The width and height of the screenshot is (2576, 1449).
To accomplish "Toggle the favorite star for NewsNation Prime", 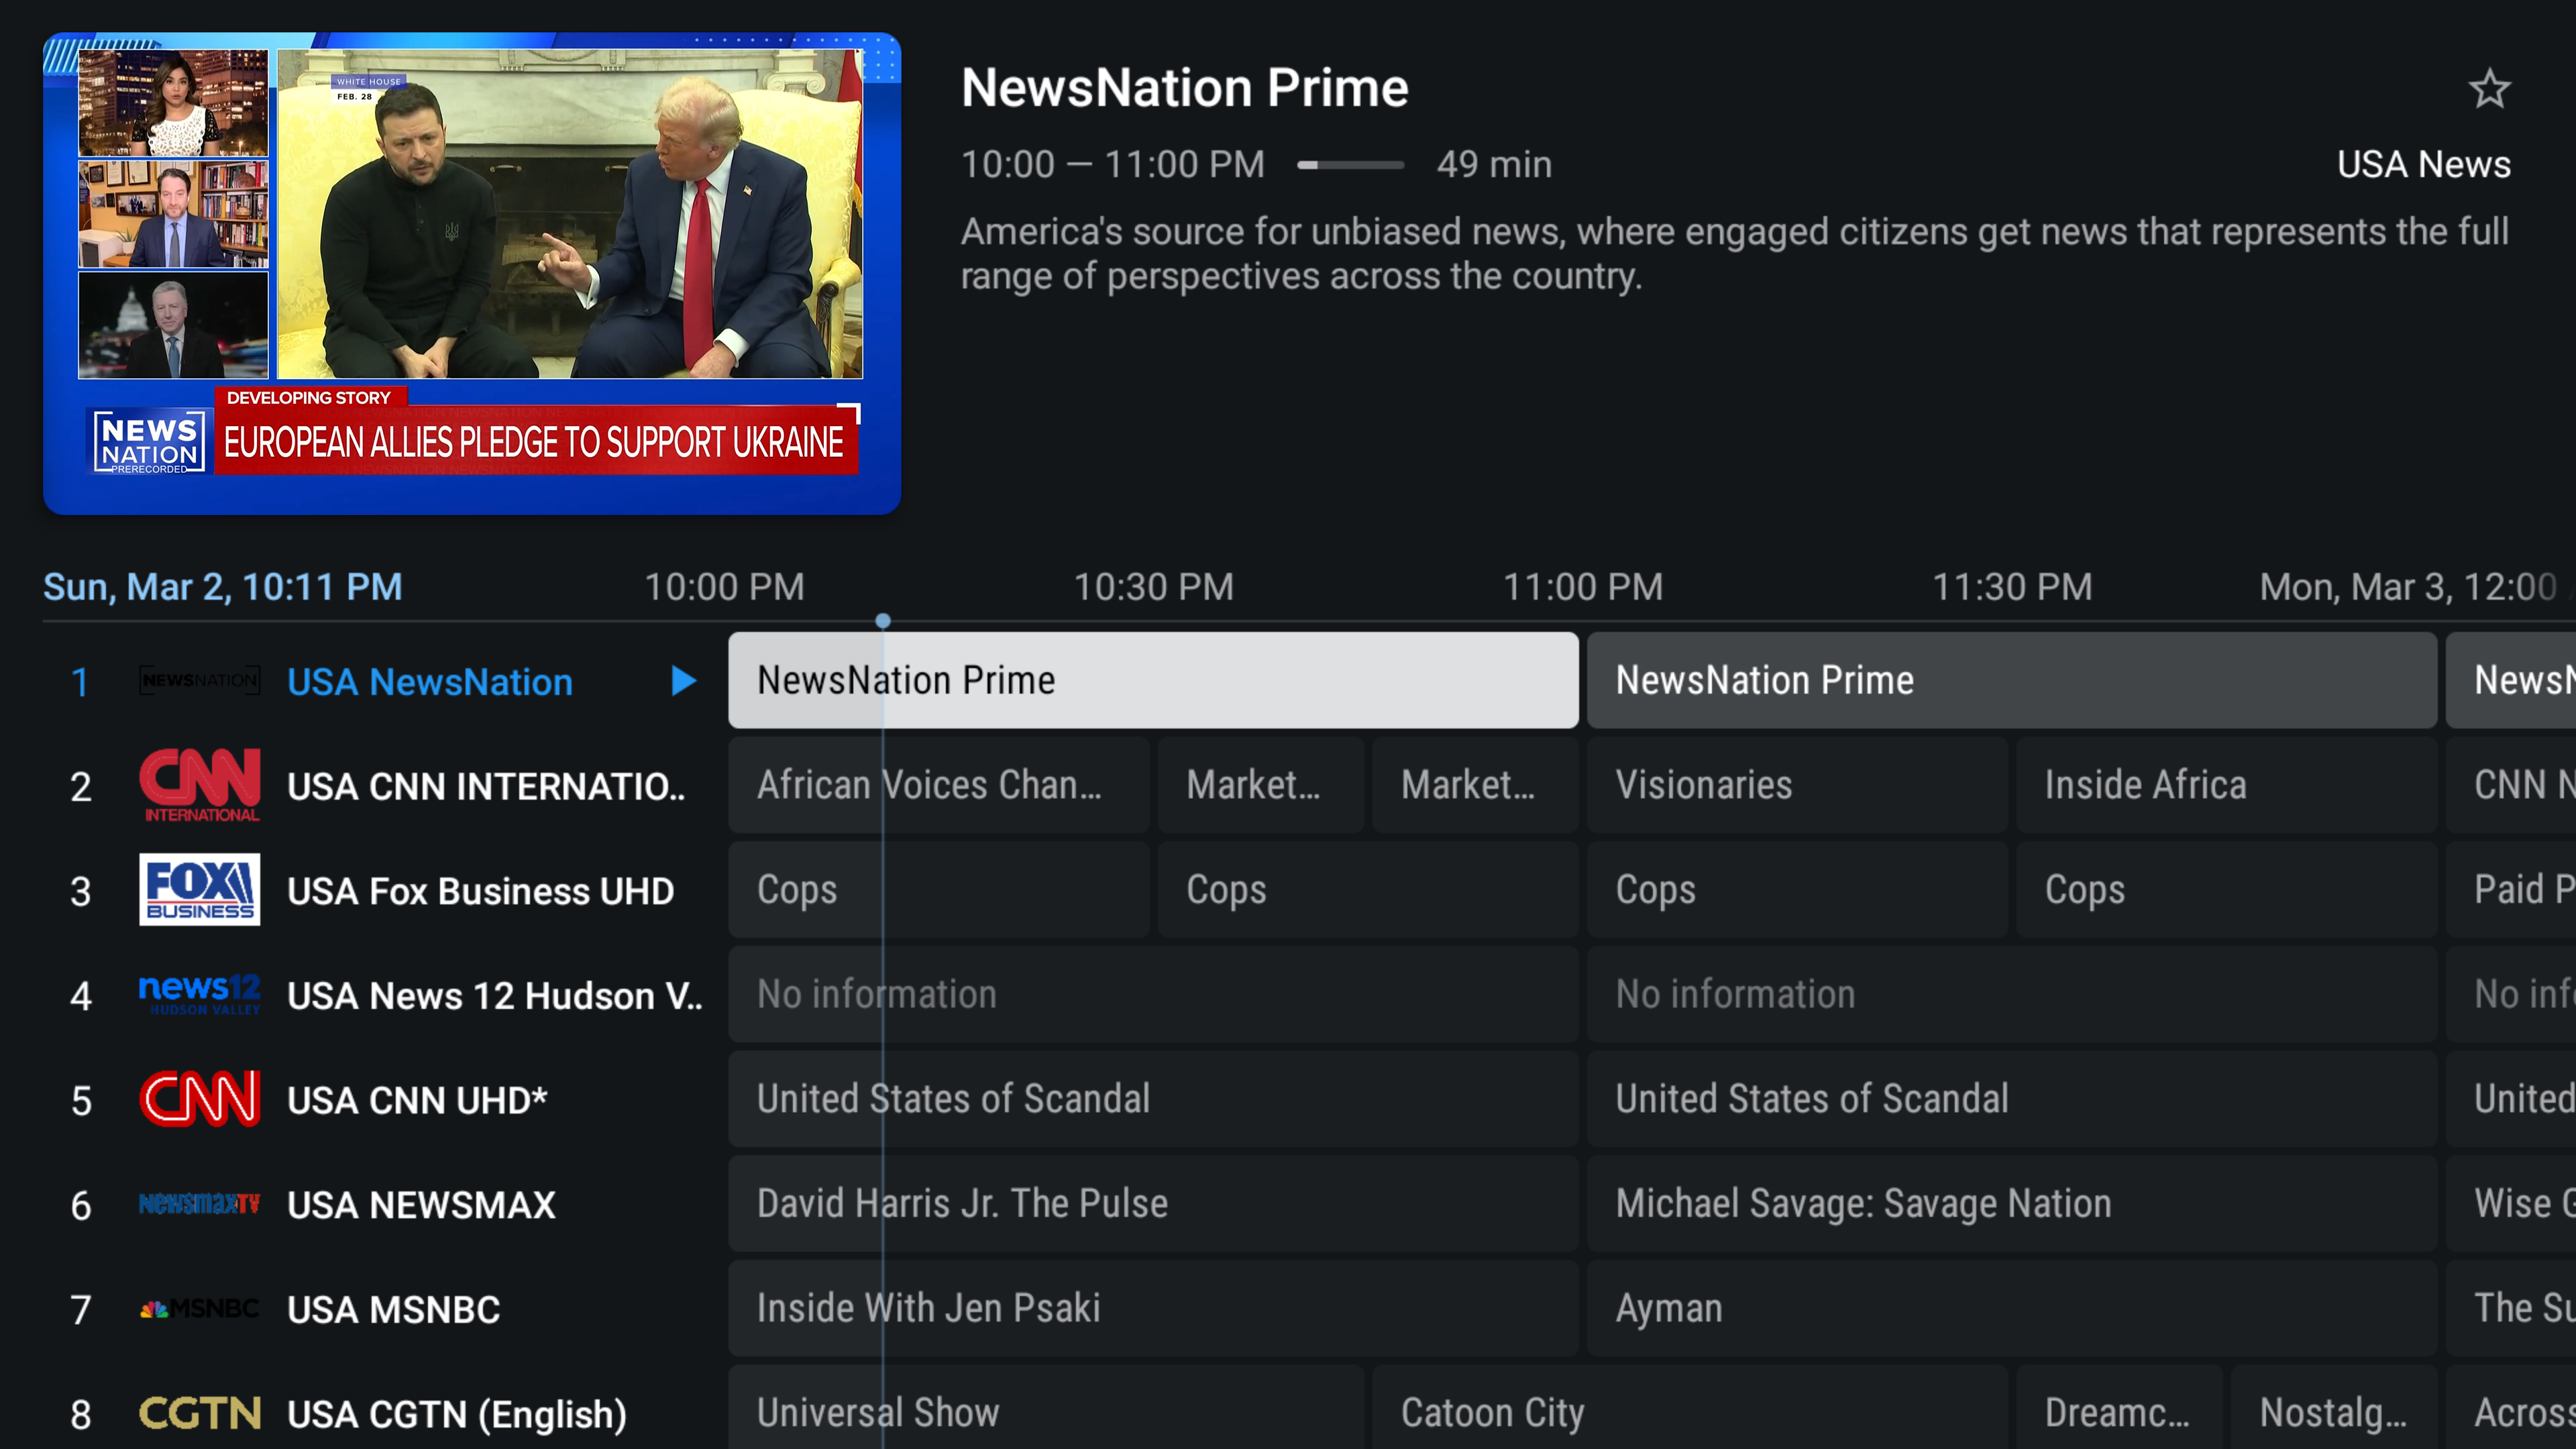I will point(2489,89).
